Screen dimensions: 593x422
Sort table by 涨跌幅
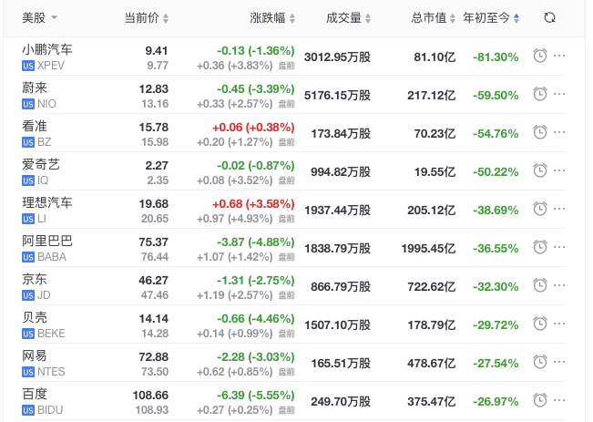[272, 18]
